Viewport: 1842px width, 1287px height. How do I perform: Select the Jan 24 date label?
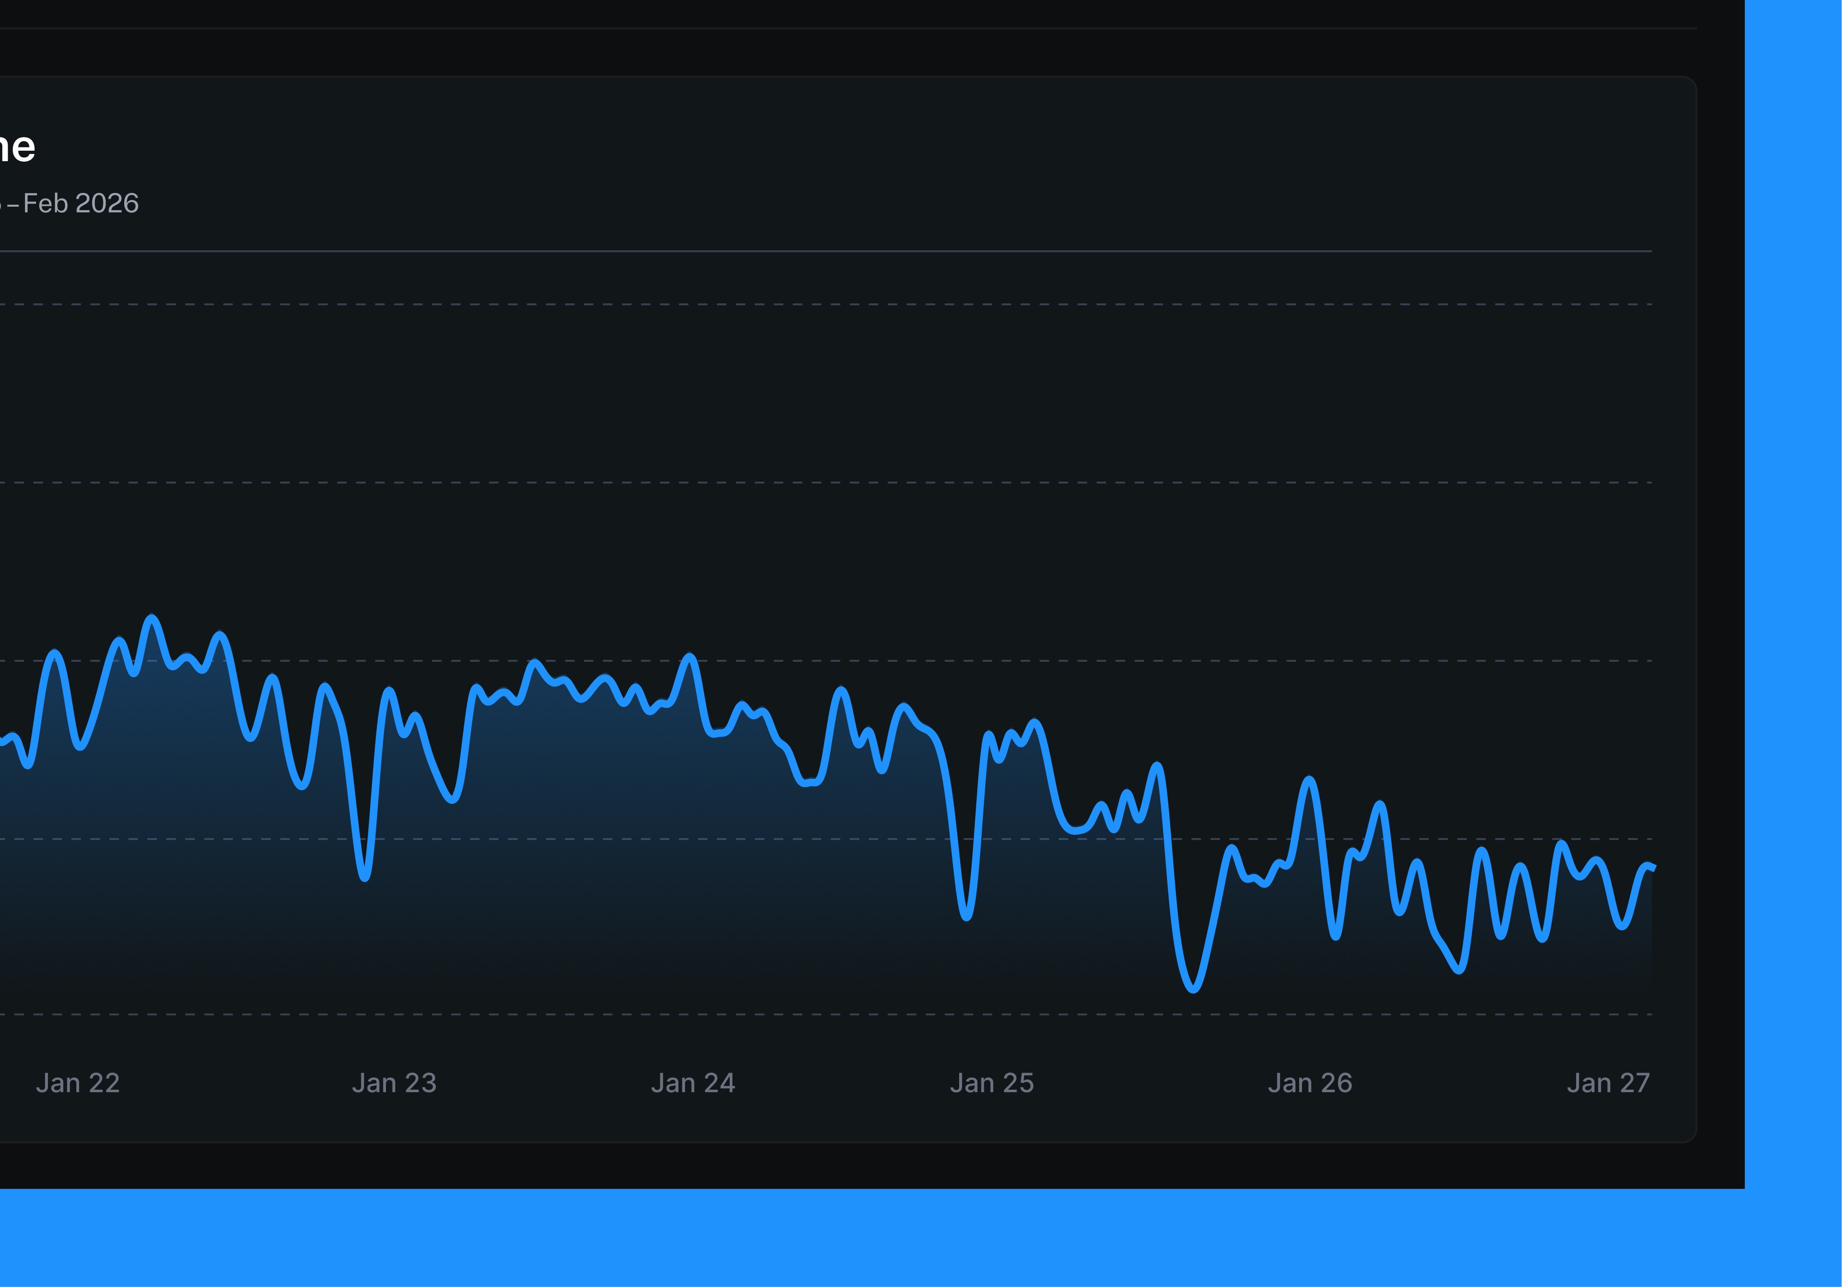(x=693, y=1083)
